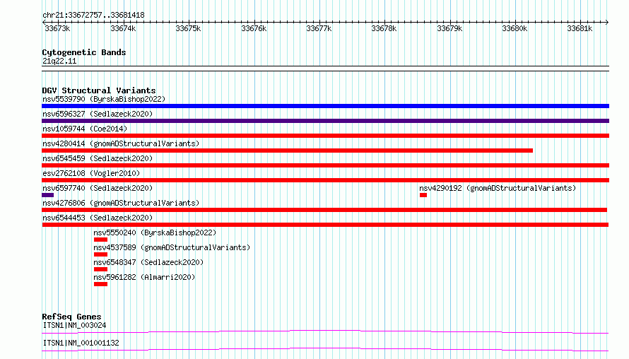Open the ITSN1|NM_003024 gene label
The image size is (629, 359).
[x=74, y=325]
